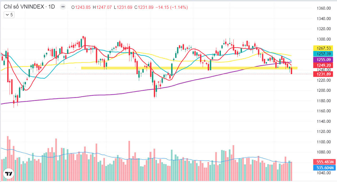Click the TradingView logo icon
This screenshot has width=337, height=182.
9,174
